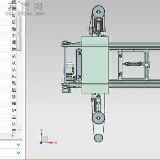The image size is (160, 160).
Task: Click the scroll-up arrow of the navigator list
Action: click(x=19, y=2)
